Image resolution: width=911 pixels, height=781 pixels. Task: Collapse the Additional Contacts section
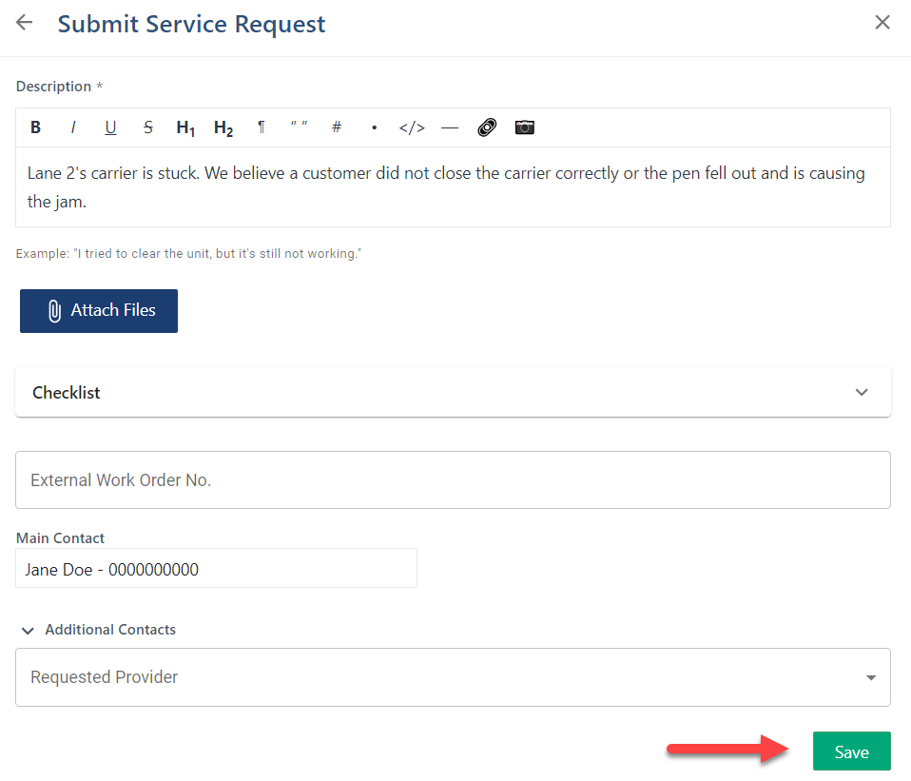pos(28,630)
